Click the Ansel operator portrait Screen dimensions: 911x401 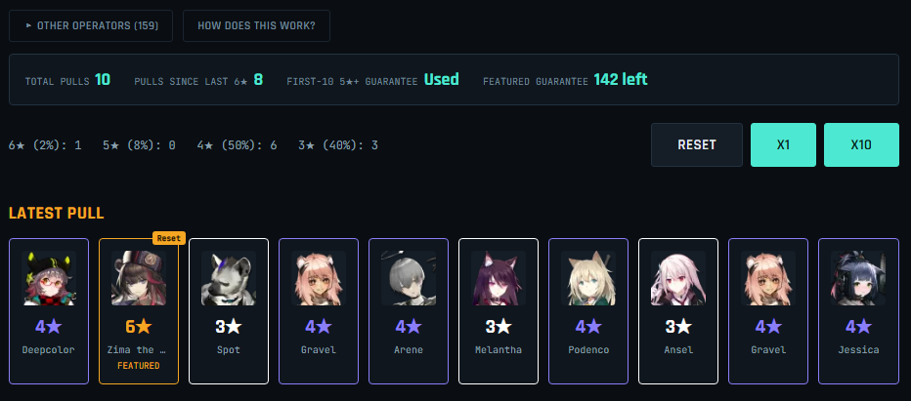coord(678,278)
